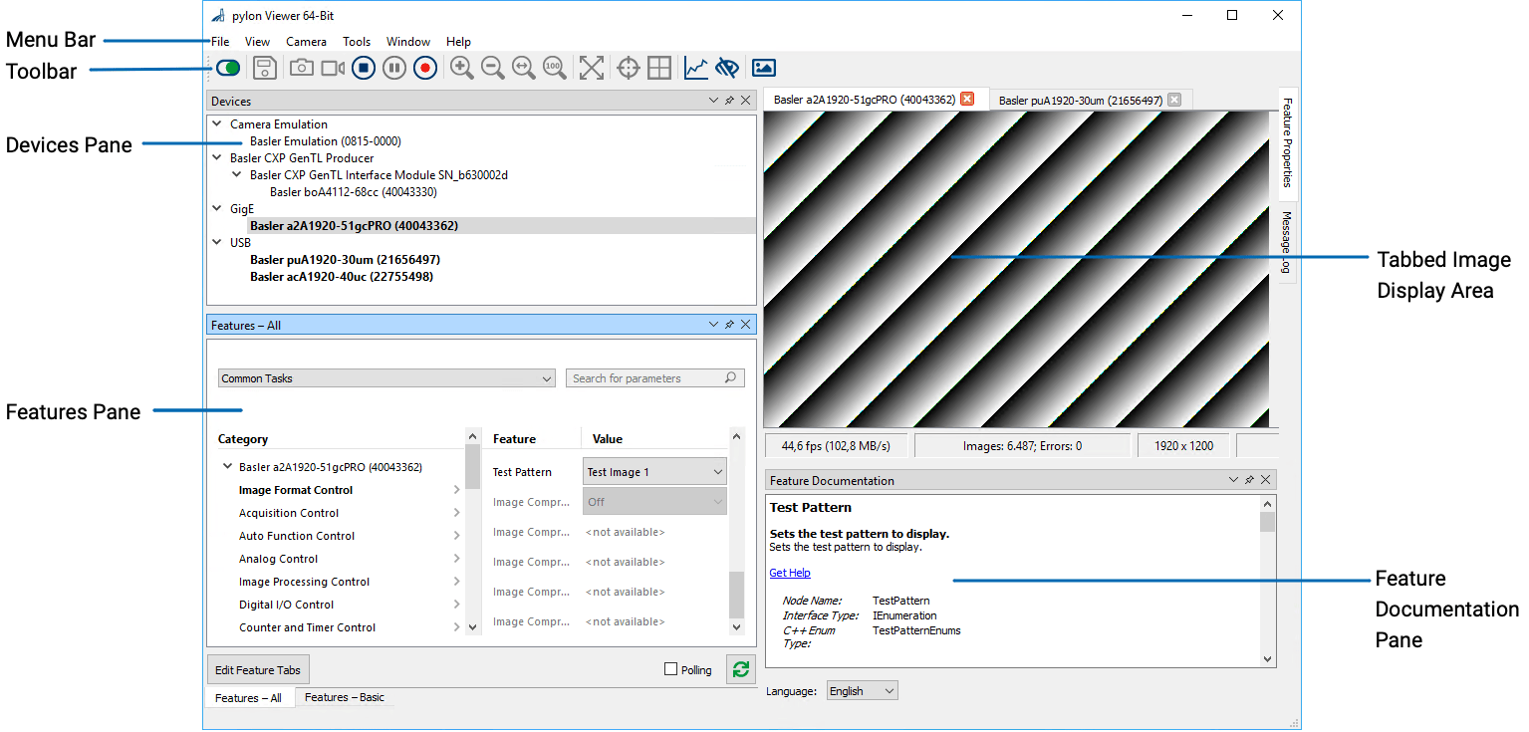Show the crosshair overlay icon

pos(629,68)
